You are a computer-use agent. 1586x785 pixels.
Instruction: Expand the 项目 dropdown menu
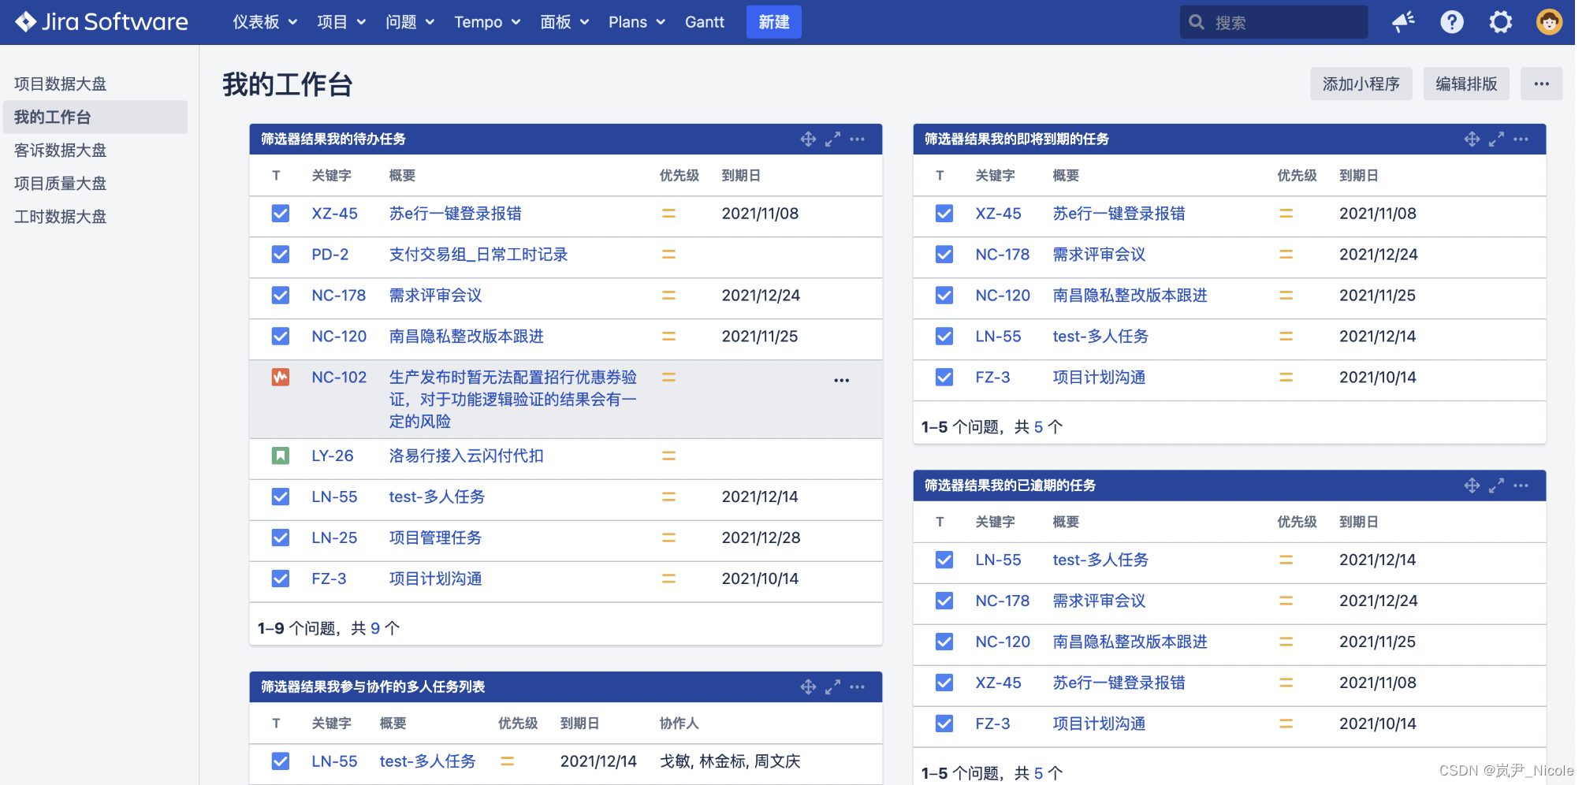tap(341, 22)
